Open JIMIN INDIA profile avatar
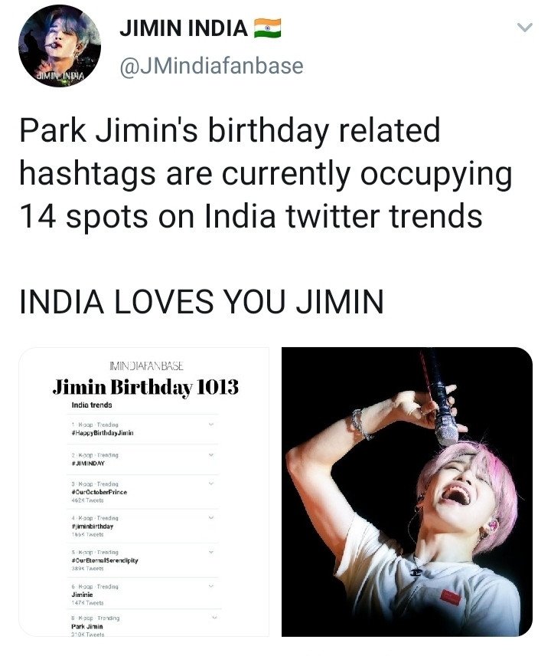Screen dimensions: 551x656 tap(60, 46)
